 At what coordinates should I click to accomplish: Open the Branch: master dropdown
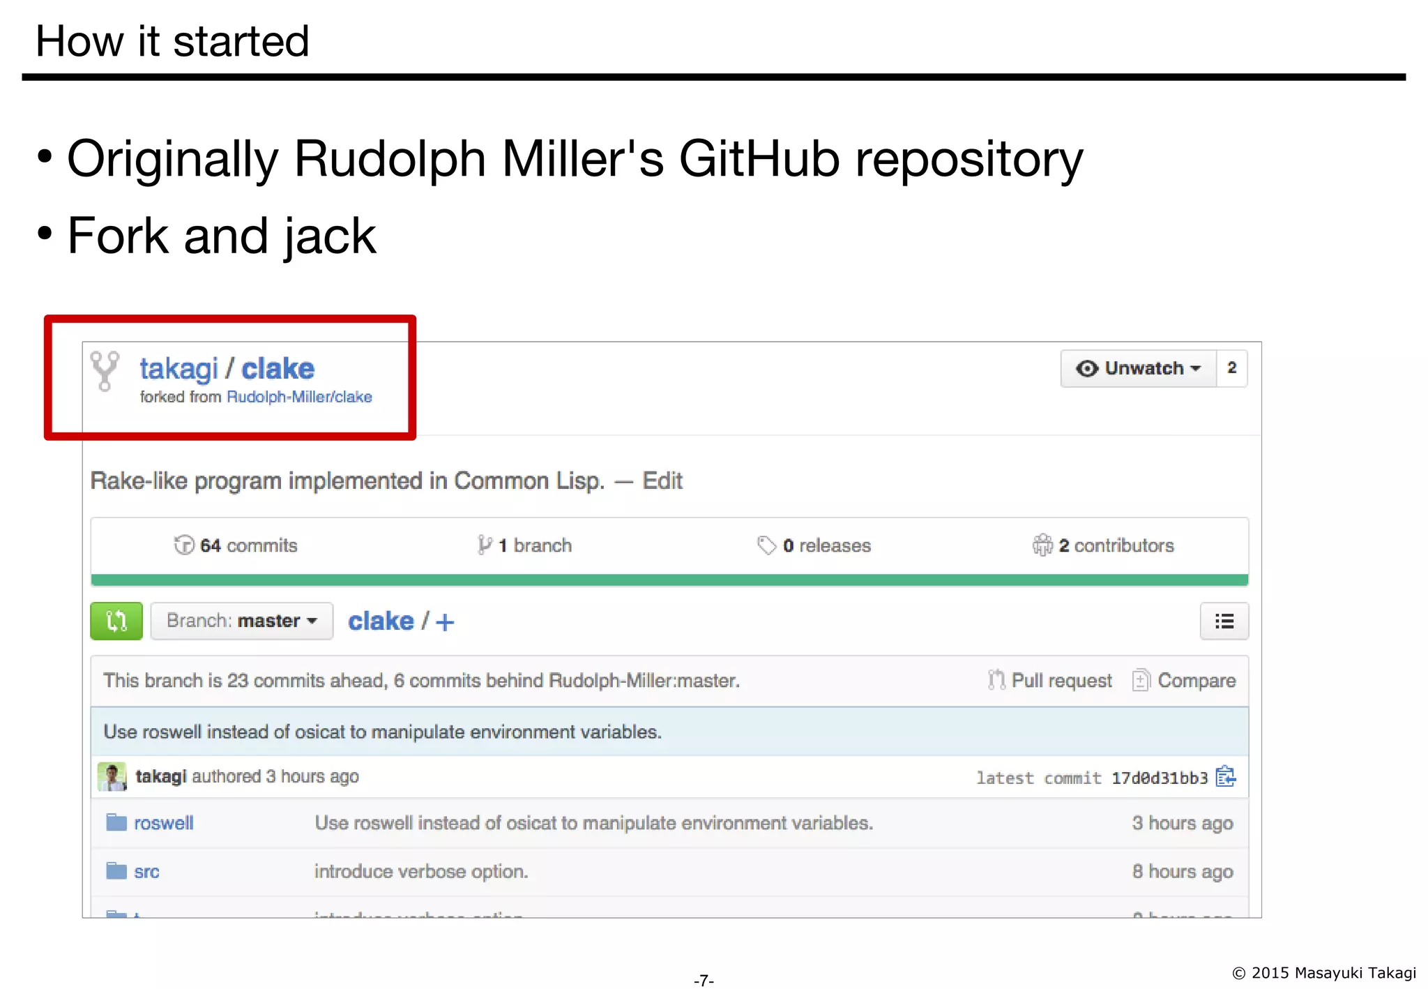[x=241, y=621]
